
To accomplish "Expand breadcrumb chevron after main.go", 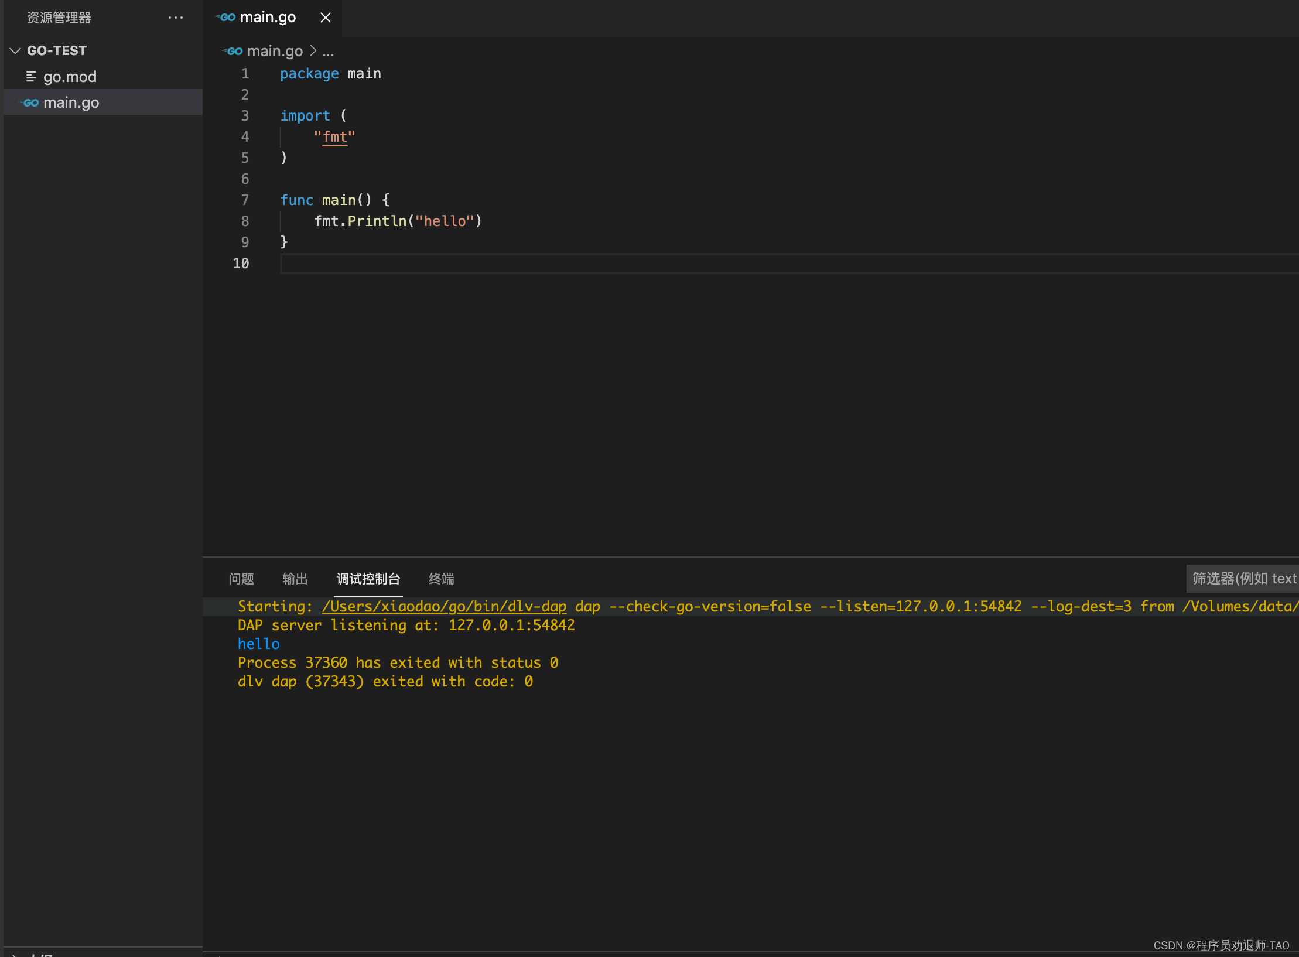I will click(x=313, y=51).
